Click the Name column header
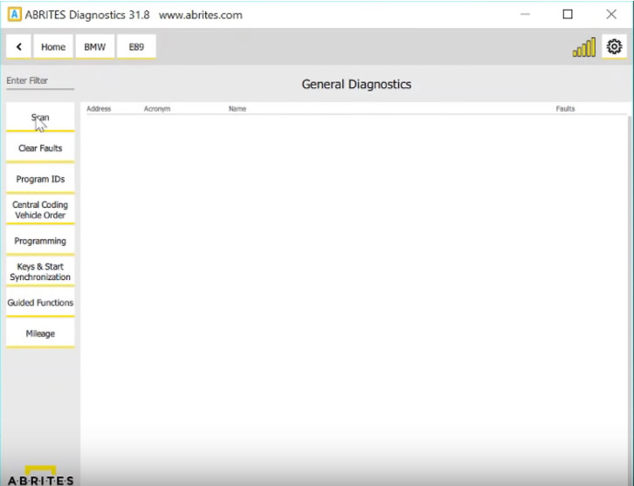Image resolution: width=634 pixels, height=486 pixels. point(238,109)
